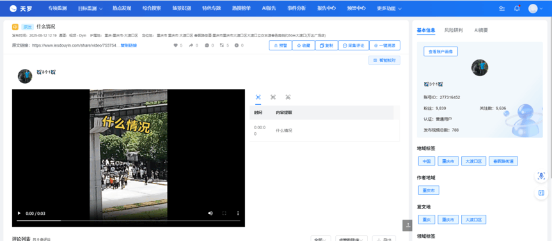The height and width of the screenshot is (241, 552).
Task: Click the user avatar in the header
Action: (533, 8)
